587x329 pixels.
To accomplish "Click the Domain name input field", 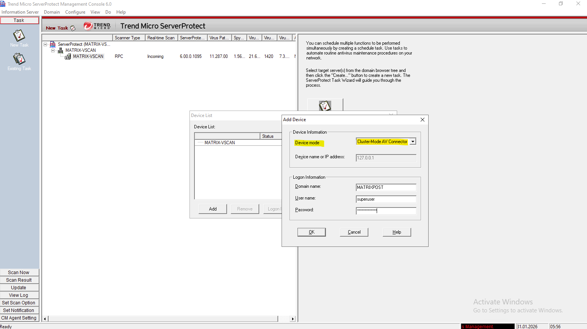I will [386, 187].
